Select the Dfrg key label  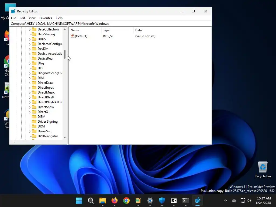click(41, 63)
